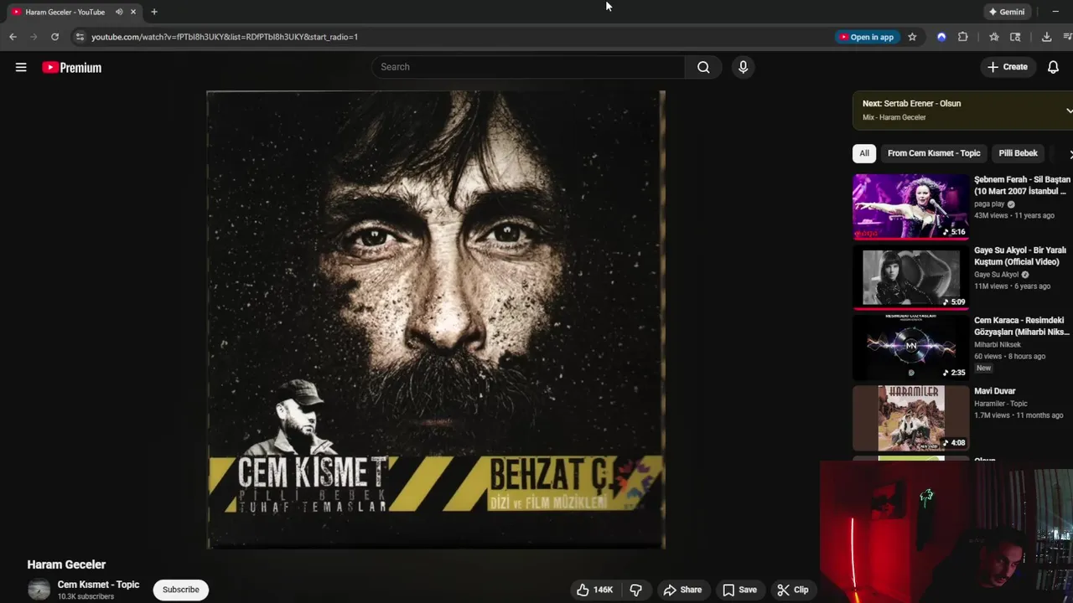Viewport: 1073px width, 603px height.
Task: Open the notifications bell
Action: click(1053, 67)
